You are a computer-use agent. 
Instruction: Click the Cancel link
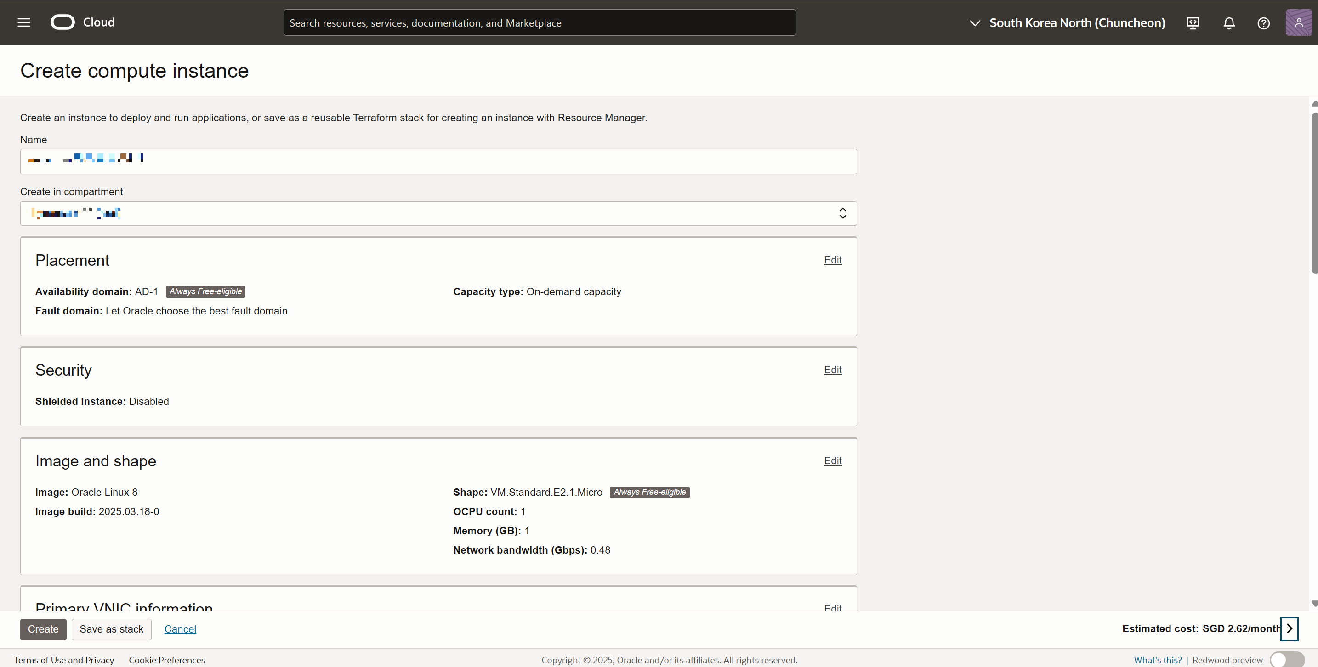click(180, 629)
